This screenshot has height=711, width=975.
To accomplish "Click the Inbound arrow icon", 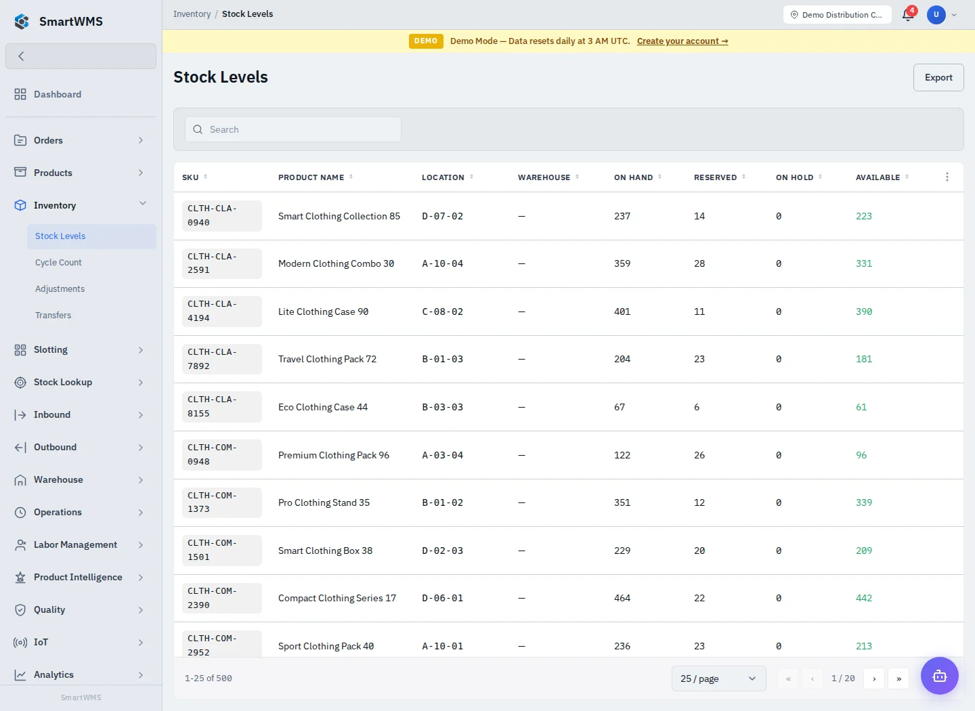I will coord(20,414).
